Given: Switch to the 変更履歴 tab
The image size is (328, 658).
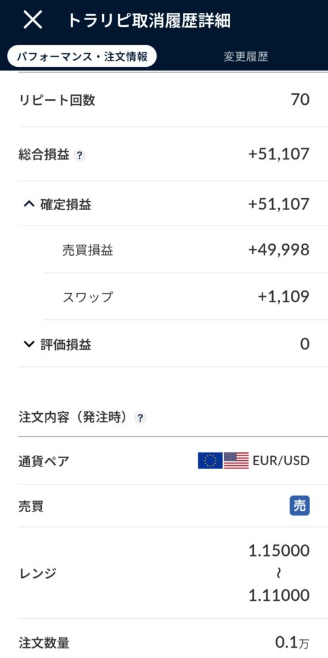Looking at the screenshot, I should [245, 57].
